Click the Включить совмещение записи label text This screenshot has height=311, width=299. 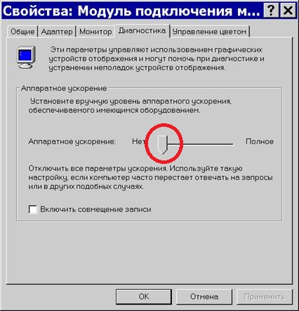tap(95, 209)
